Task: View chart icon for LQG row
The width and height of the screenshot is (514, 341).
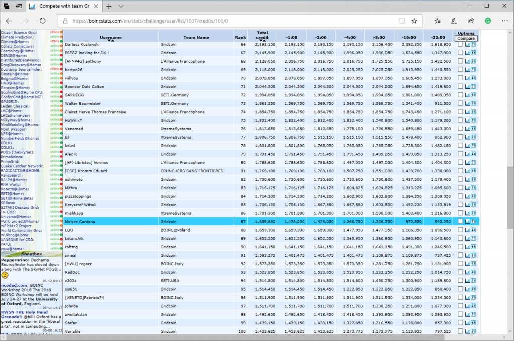Action: [x=467, y=230]
